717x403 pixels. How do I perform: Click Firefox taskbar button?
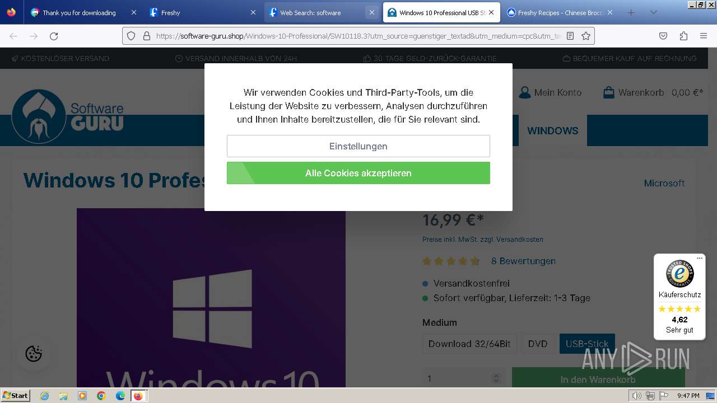pyautogui.click(x=138, y=396)
